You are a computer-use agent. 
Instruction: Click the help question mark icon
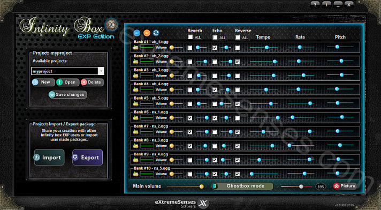tap(315, 5)
